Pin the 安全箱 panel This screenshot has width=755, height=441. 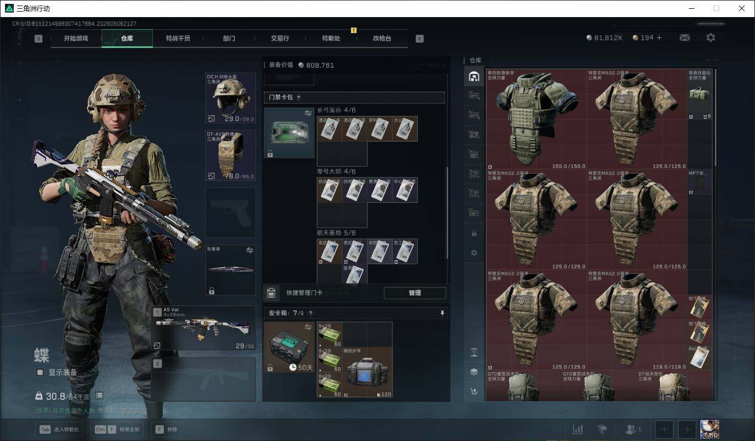tap(442, 313)
